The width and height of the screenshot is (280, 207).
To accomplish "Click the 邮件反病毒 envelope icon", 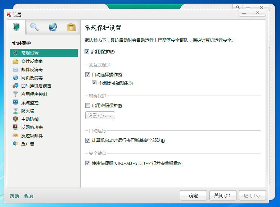I will 15,69.
